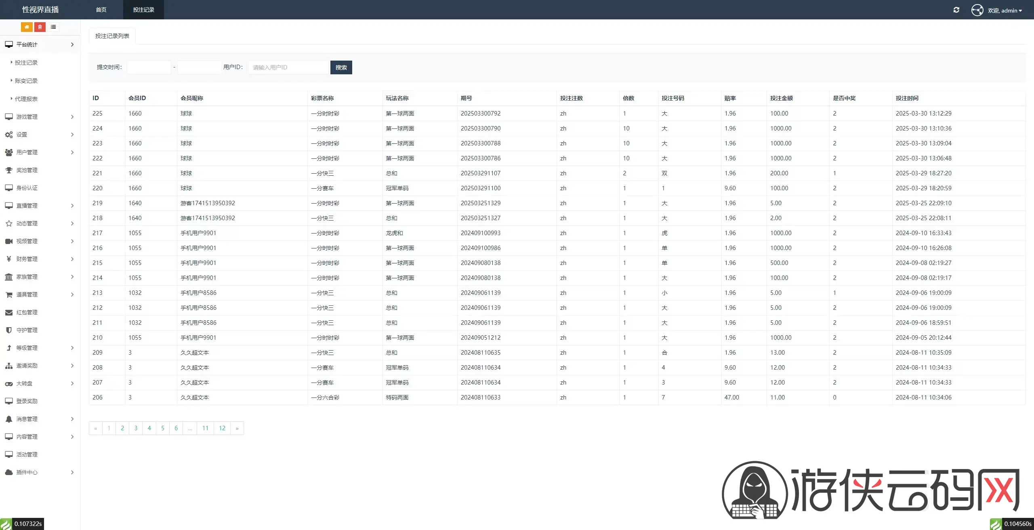Click the orange home icon button
The height and width of the screenshot is (530, 1034).
click(x=27, y=27)
